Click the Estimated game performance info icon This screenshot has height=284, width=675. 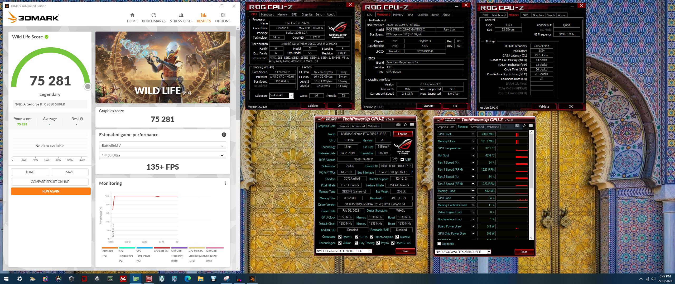pos(224,135)
